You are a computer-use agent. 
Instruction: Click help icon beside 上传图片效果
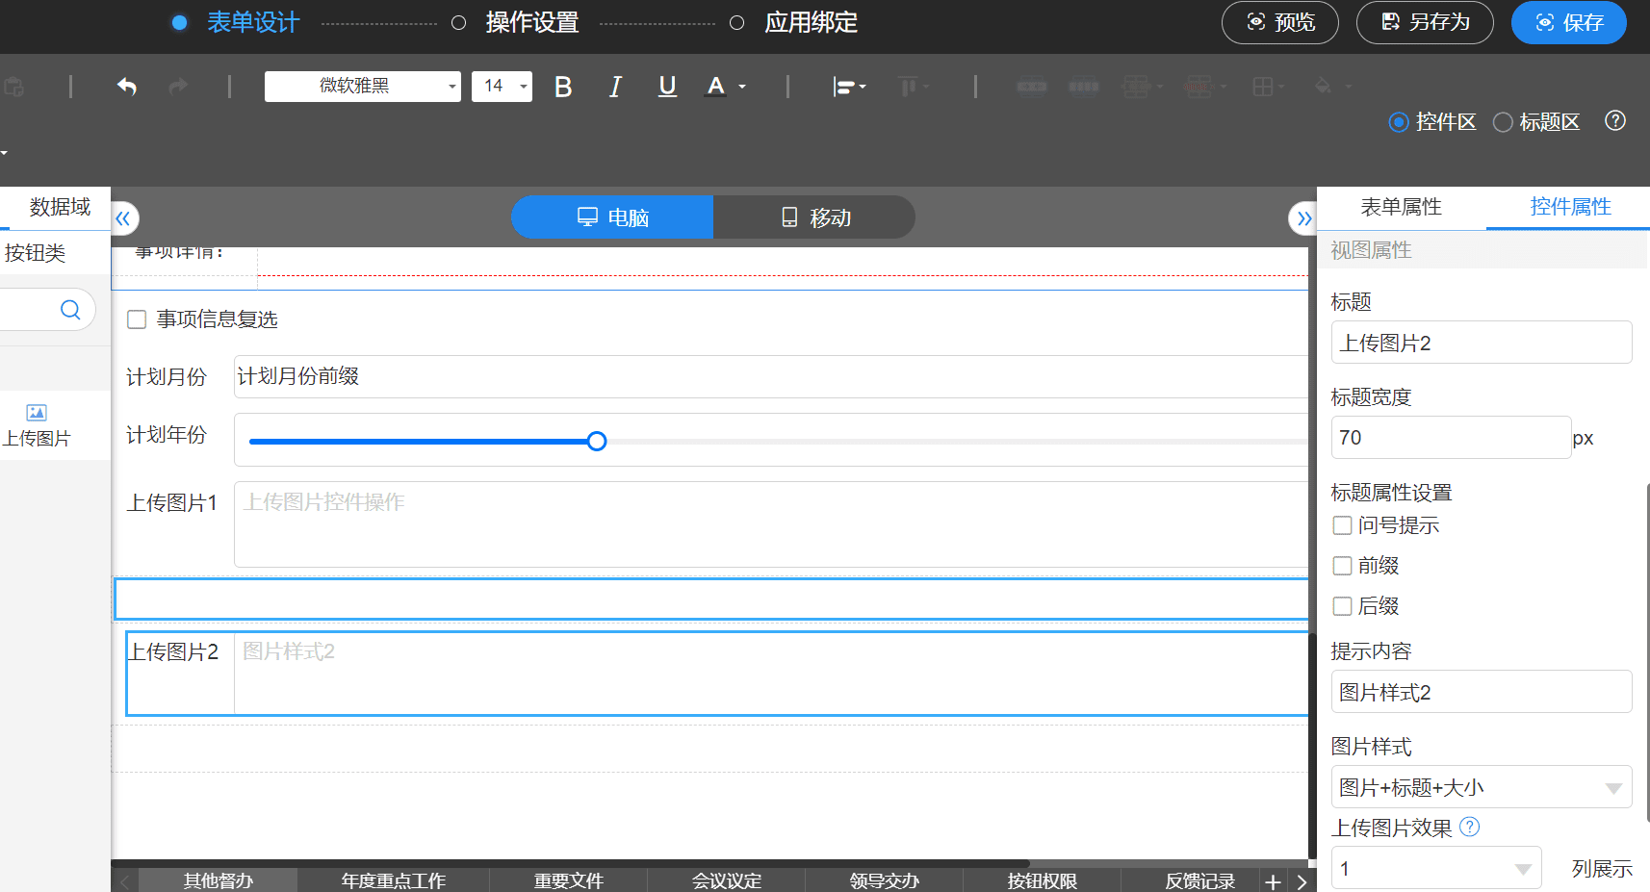1469,827
